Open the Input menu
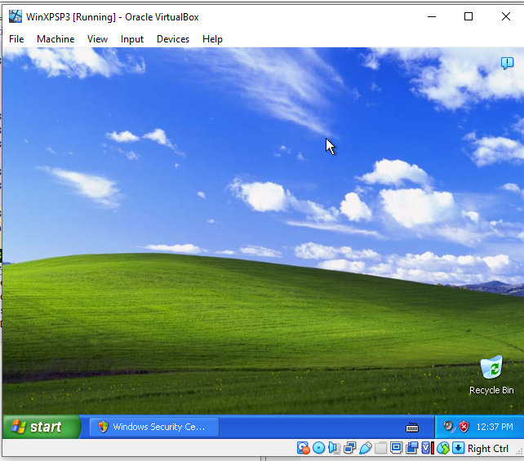524x461 pixels. click(132, 39)
